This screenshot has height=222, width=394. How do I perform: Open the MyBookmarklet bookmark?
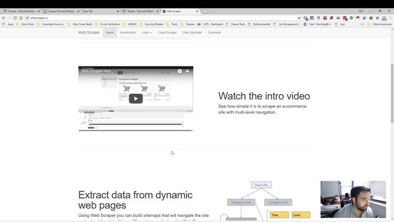pyautogui.click(x=259, y=25)
